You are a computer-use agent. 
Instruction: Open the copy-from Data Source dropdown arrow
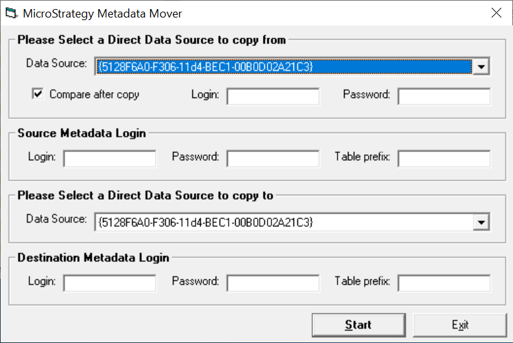point(481,67)
